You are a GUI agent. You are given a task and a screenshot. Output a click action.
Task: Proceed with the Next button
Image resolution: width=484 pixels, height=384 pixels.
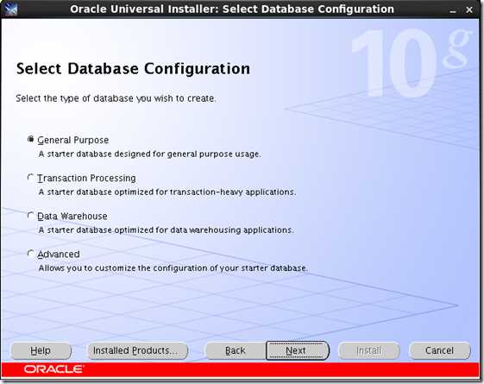click(x=298, y=350)
